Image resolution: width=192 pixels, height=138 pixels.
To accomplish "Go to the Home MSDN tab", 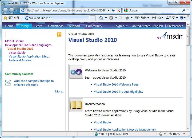I will click(x=9, y=26).
